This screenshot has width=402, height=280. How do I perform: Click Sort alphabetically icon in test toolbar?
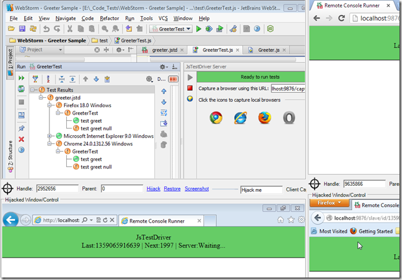[x=48, y=79]
